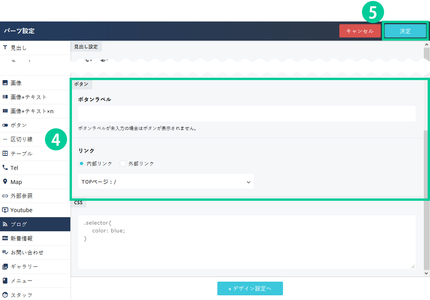Select the gallery (ギャラリー) icon
Viewport: 430px width, 300px height.
pyautogui.click(x=5, y=267)
